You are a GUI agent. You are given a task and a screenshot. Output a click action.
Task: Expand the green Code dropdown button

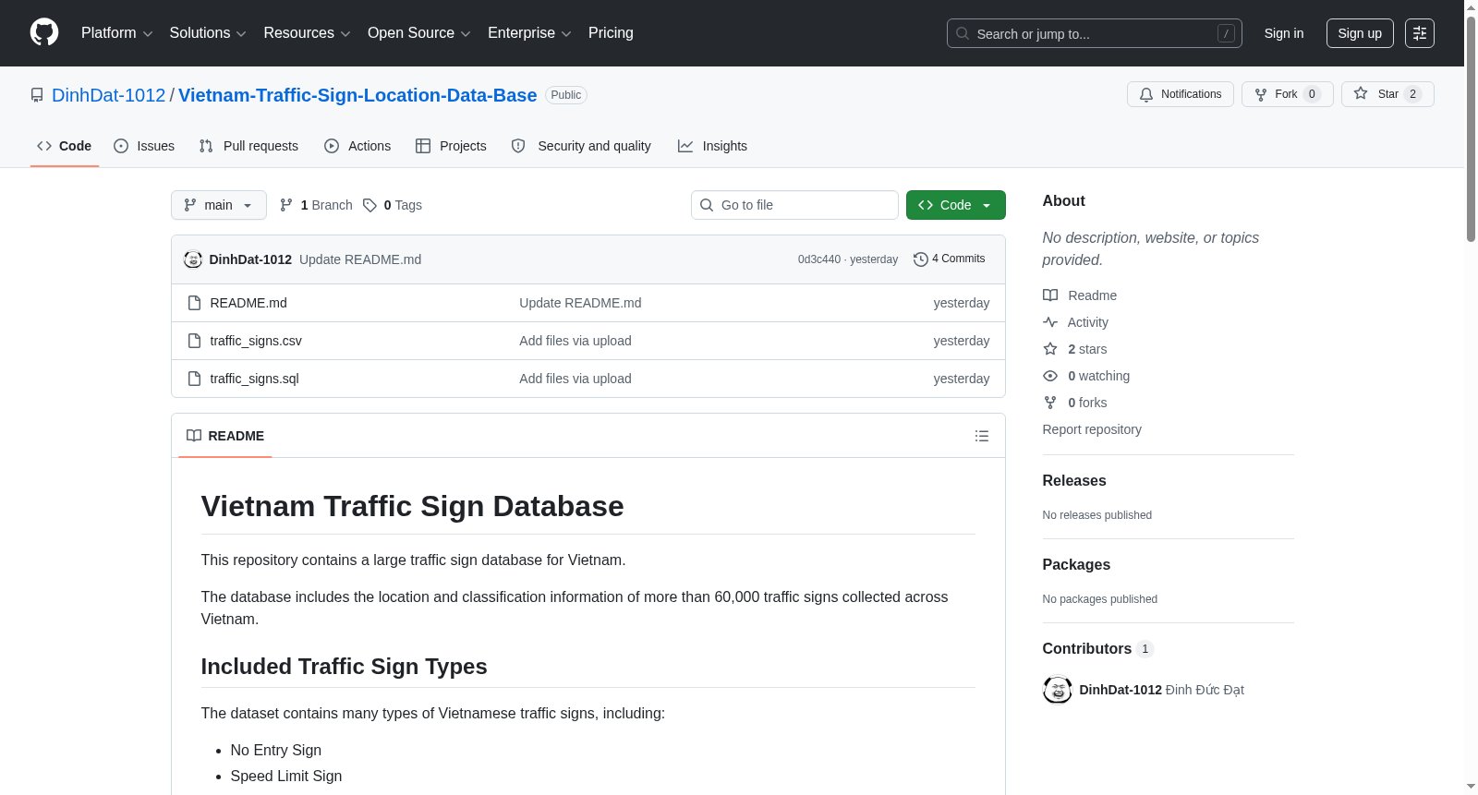pos(955,205)
